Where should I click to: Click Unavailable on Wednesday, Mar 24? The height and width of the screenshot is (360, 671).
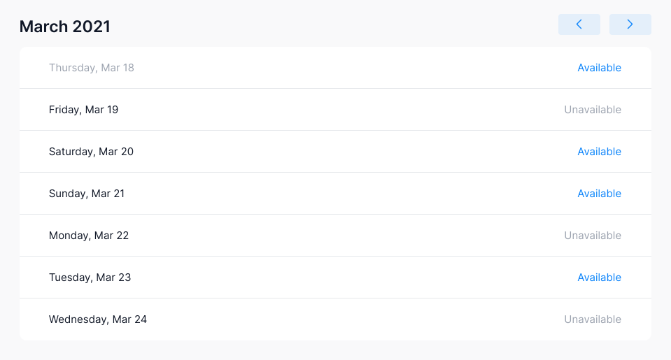593,319
